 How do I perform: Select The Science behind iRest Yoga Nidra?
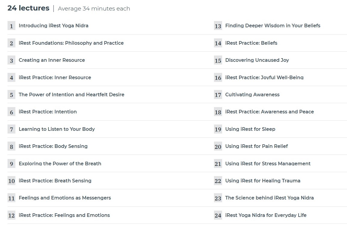[269, 198]
